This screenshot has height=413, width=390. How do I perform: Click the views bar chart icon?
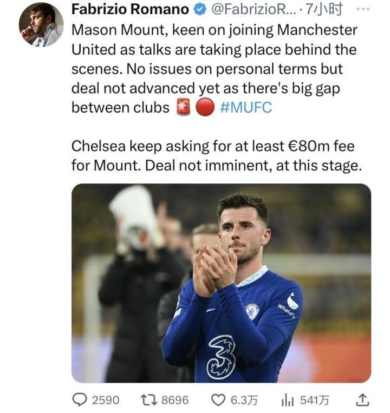287,400
